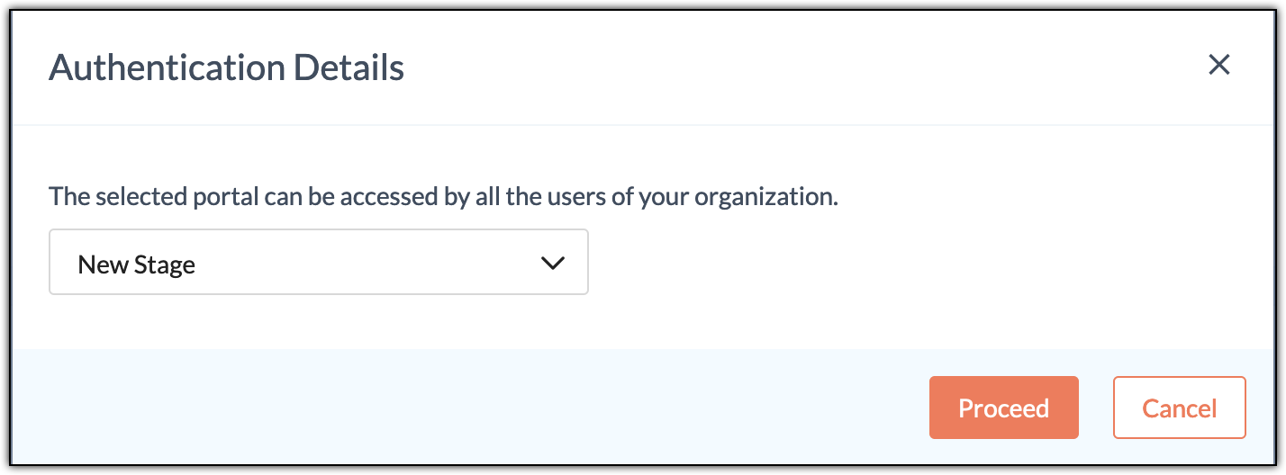Screen dimensions: 1286x475
Task: Confirm authentication details with Proceed
Action: coord(1004,408)
